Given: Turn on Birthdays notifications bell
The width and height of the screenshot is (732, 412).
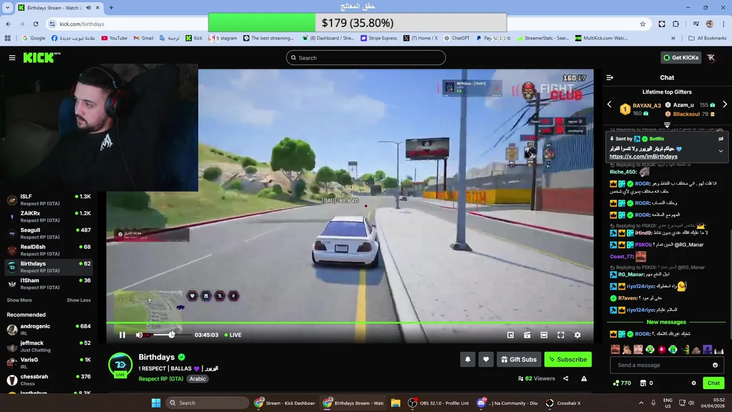Looking at the screenshot, I should pos(468,359).
